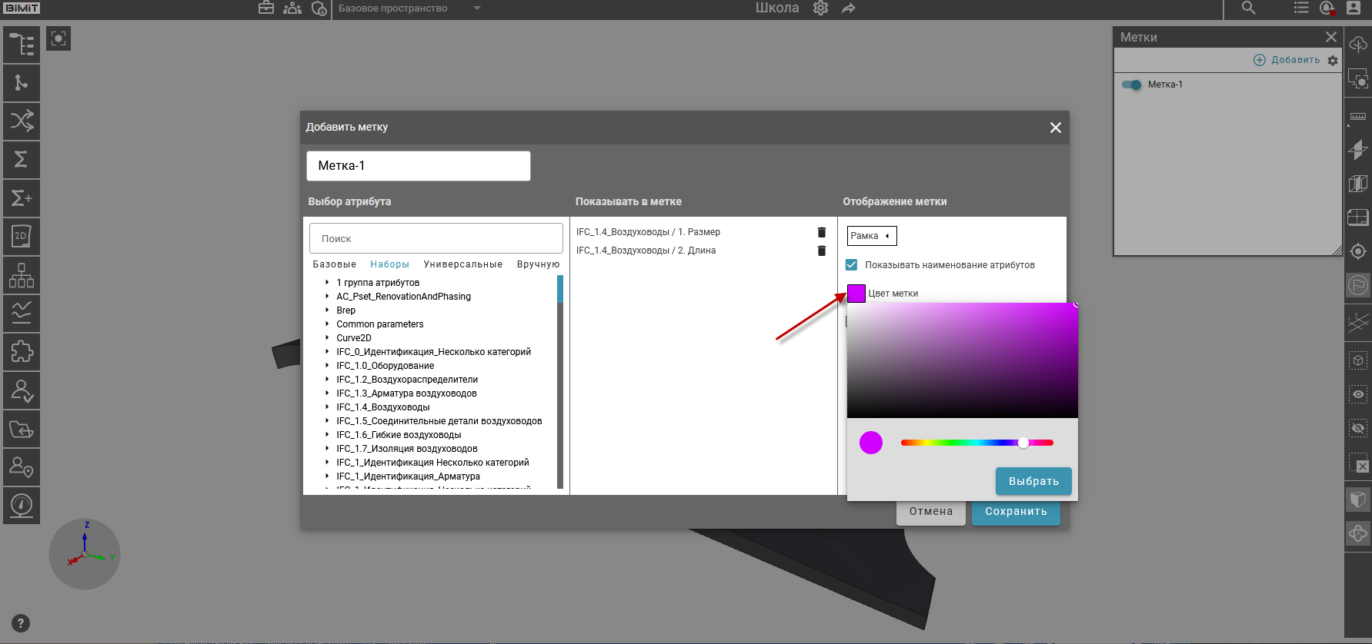Delete the '1. Размер' attribute with trash icon

(821, 232)
